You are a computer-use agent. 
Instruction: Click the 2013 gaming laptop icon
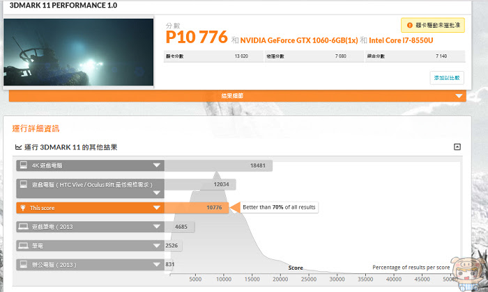point(23,227)
